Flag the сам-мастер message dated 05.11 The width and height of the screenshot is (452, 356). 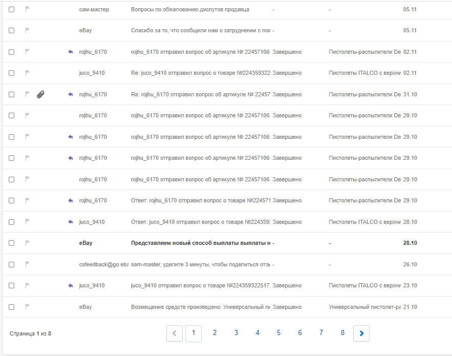[27, 9]
